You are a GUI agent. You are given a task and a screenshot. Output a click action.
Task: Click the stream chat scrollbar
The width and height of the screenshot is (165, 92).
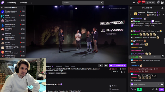coord(164,41)
